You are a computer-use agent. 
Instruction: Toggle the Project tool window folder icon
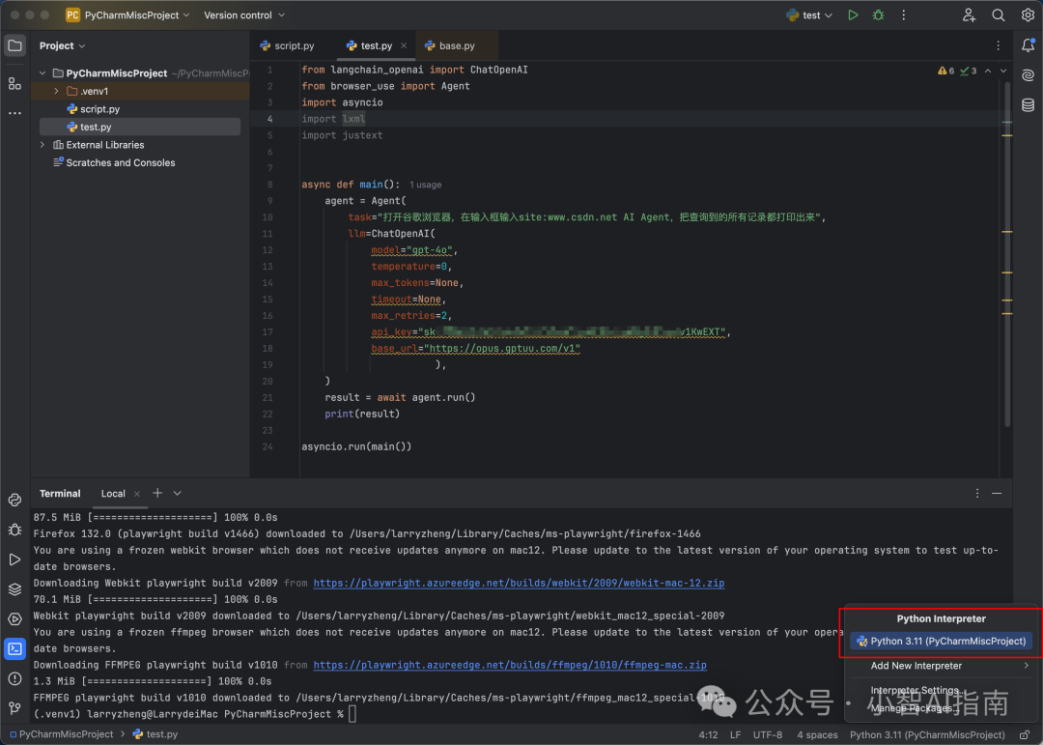click(x=14, y=45)
